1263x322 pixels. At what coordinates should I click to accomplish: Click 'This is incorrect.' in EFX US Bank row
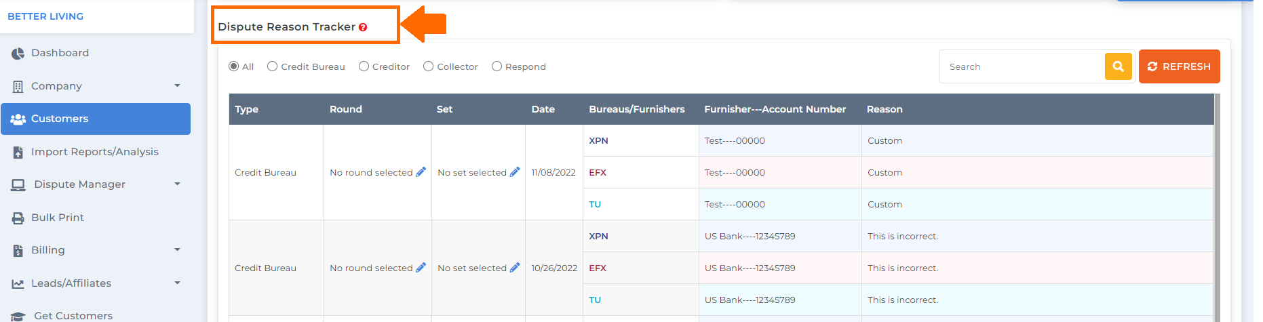903,268
